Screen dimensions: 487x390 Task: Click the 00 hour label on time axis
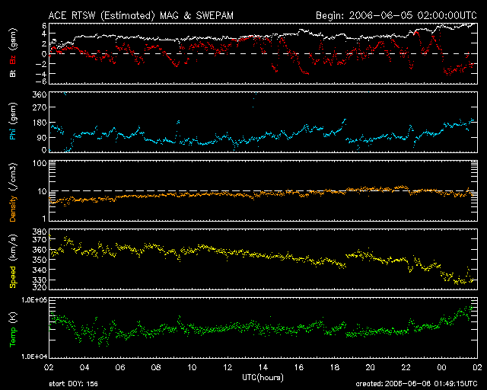[441, 367]
